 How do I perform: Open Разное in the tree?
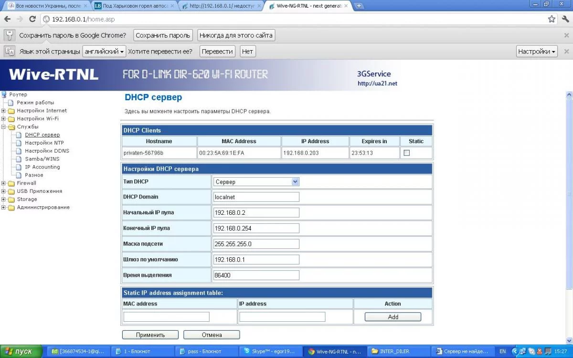click(x=34, y=175)
